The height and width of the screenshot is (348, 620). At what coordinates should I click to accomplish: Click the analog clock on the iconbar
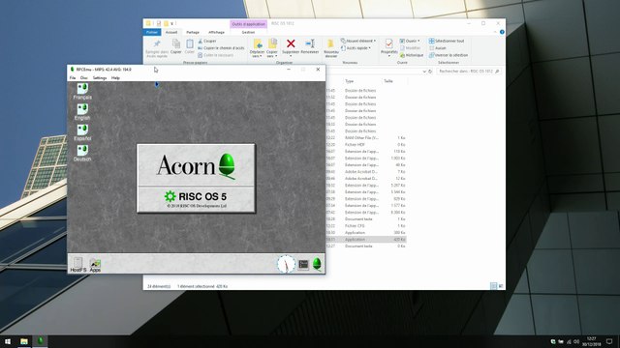point(286,264)
